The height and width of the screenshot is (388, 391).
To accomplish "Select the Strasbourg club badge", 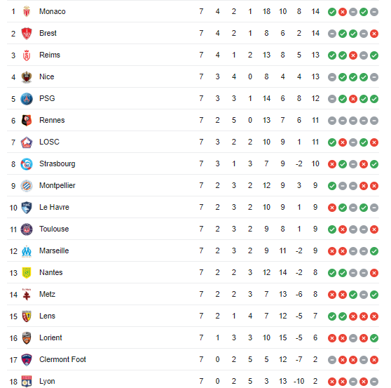I will (27, 164).
